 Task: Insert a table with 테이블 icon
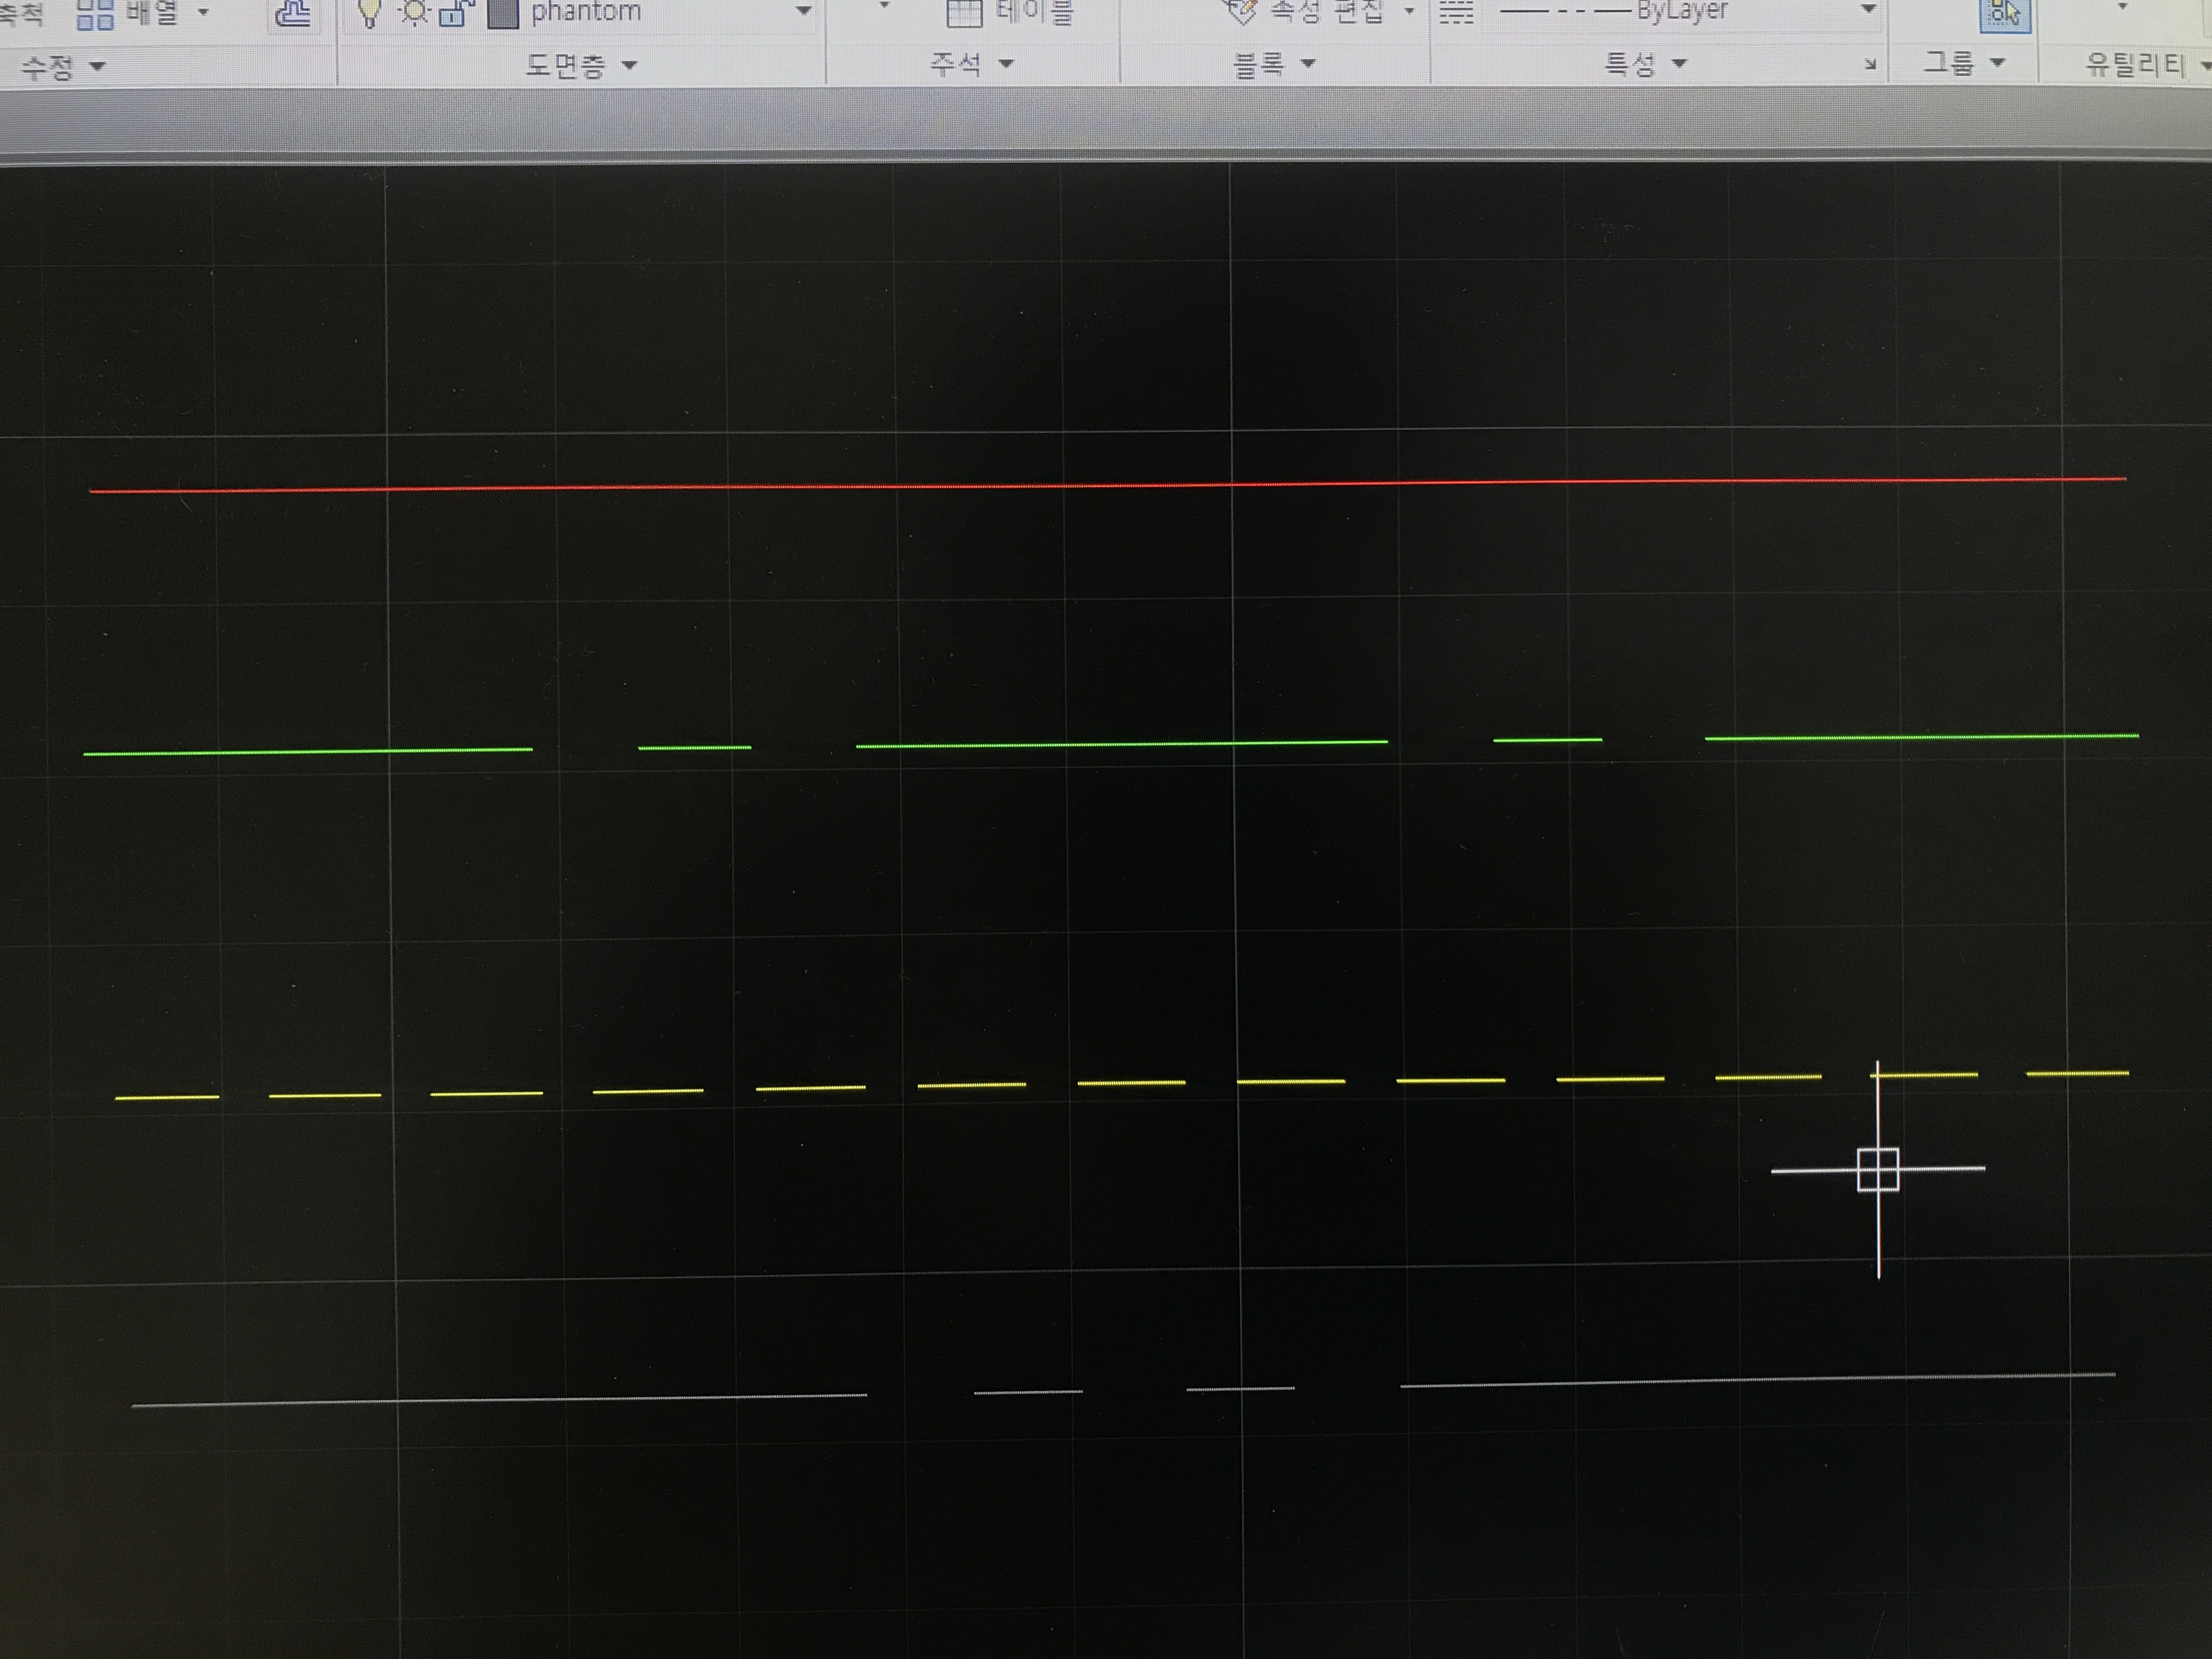[x=964, y=13]
